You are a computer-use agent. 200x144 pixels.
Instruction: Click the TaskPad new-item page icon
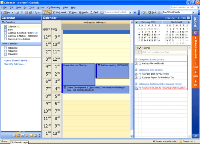(136, 48)
